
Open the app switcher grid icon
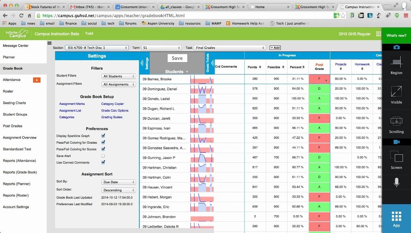[x=378, y=34]
